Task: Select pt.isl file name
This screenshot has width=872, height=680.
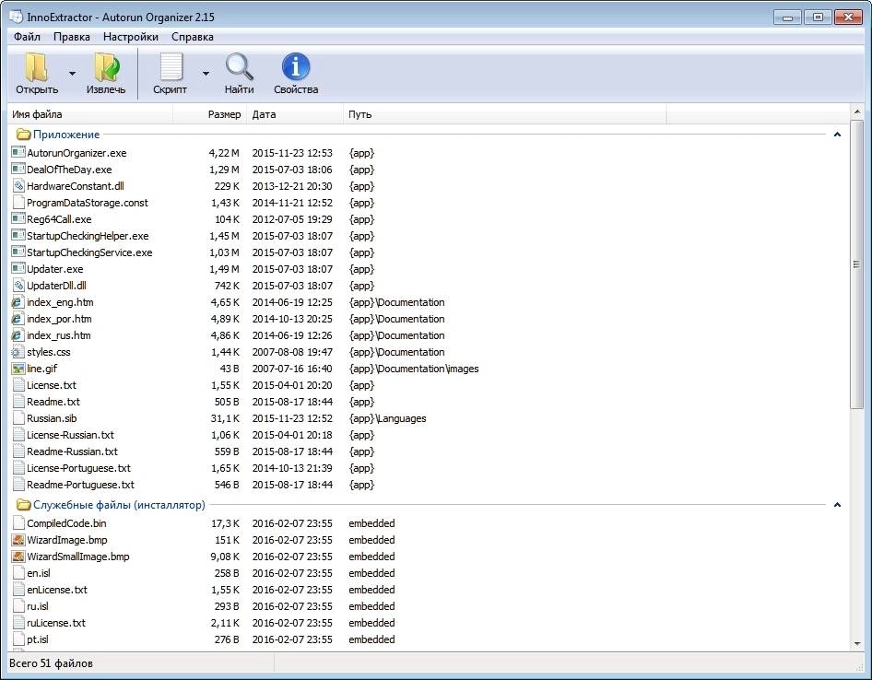Action: click(x=38, y=639)
